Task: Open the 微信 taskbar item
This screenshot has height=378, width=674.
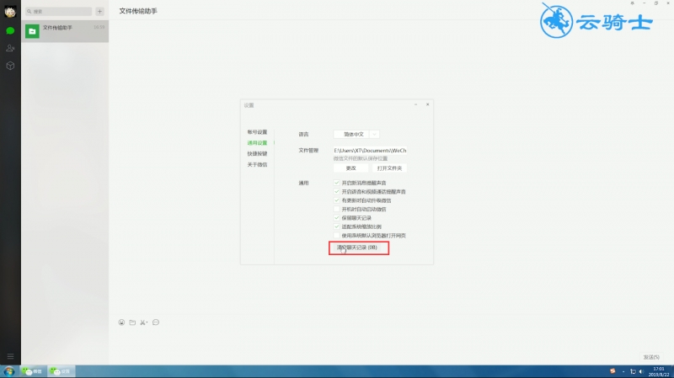Action: (33, 371)
